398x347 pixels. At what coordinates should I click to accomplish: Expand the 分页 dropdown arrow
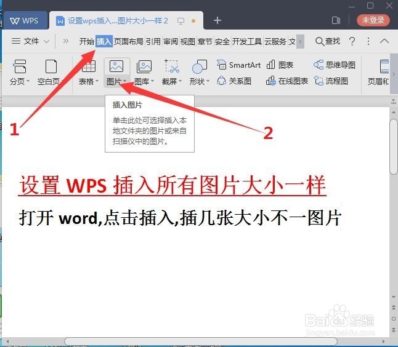28,81
